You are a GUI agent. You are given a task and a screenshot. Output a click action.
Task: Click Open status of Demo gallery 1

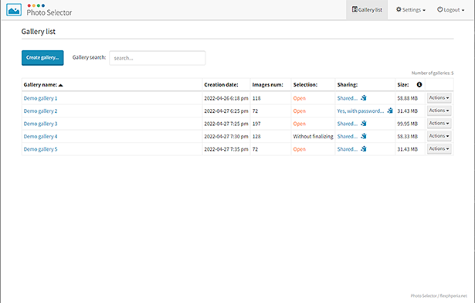tap(300, 98)
